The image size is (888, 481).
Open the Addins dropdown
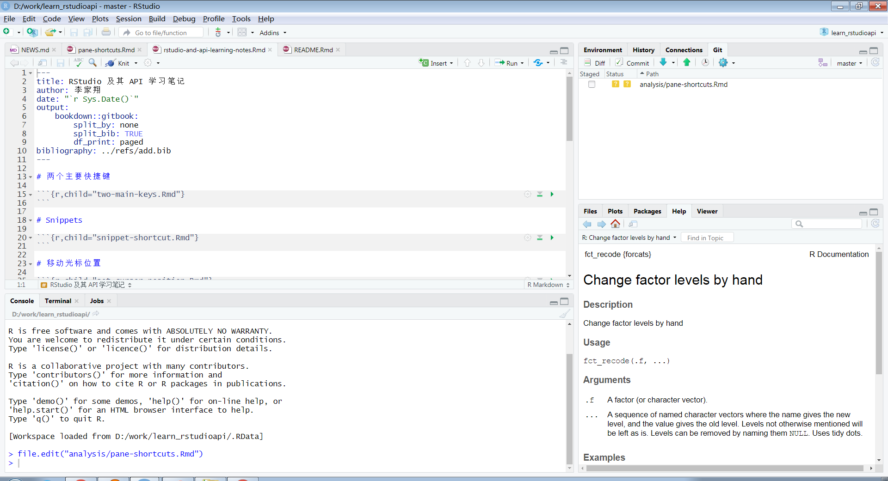tap(273, 33)
